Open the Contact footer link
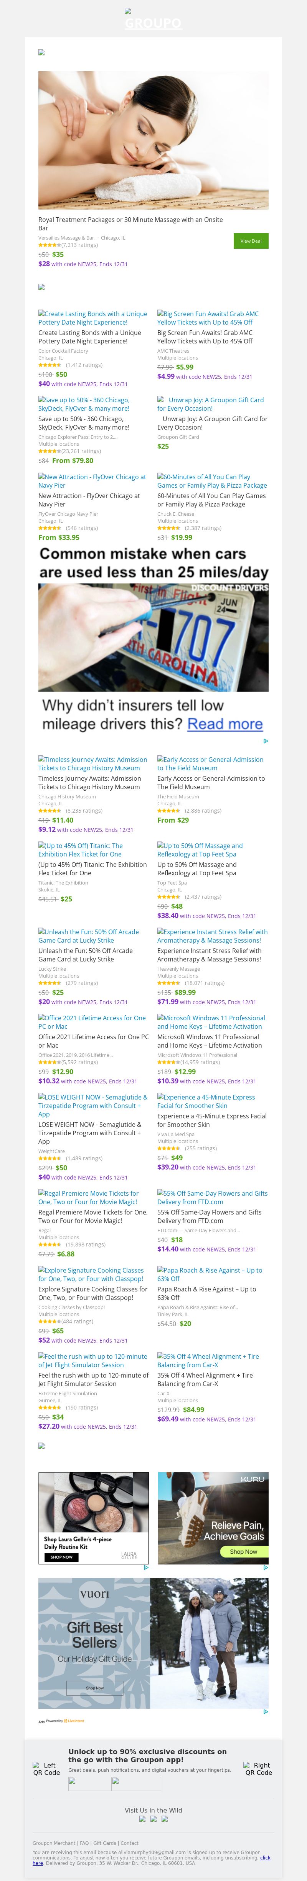The width and height of the screenshot is (307, 1881). pyautogui.click(x=130, y=1844)
